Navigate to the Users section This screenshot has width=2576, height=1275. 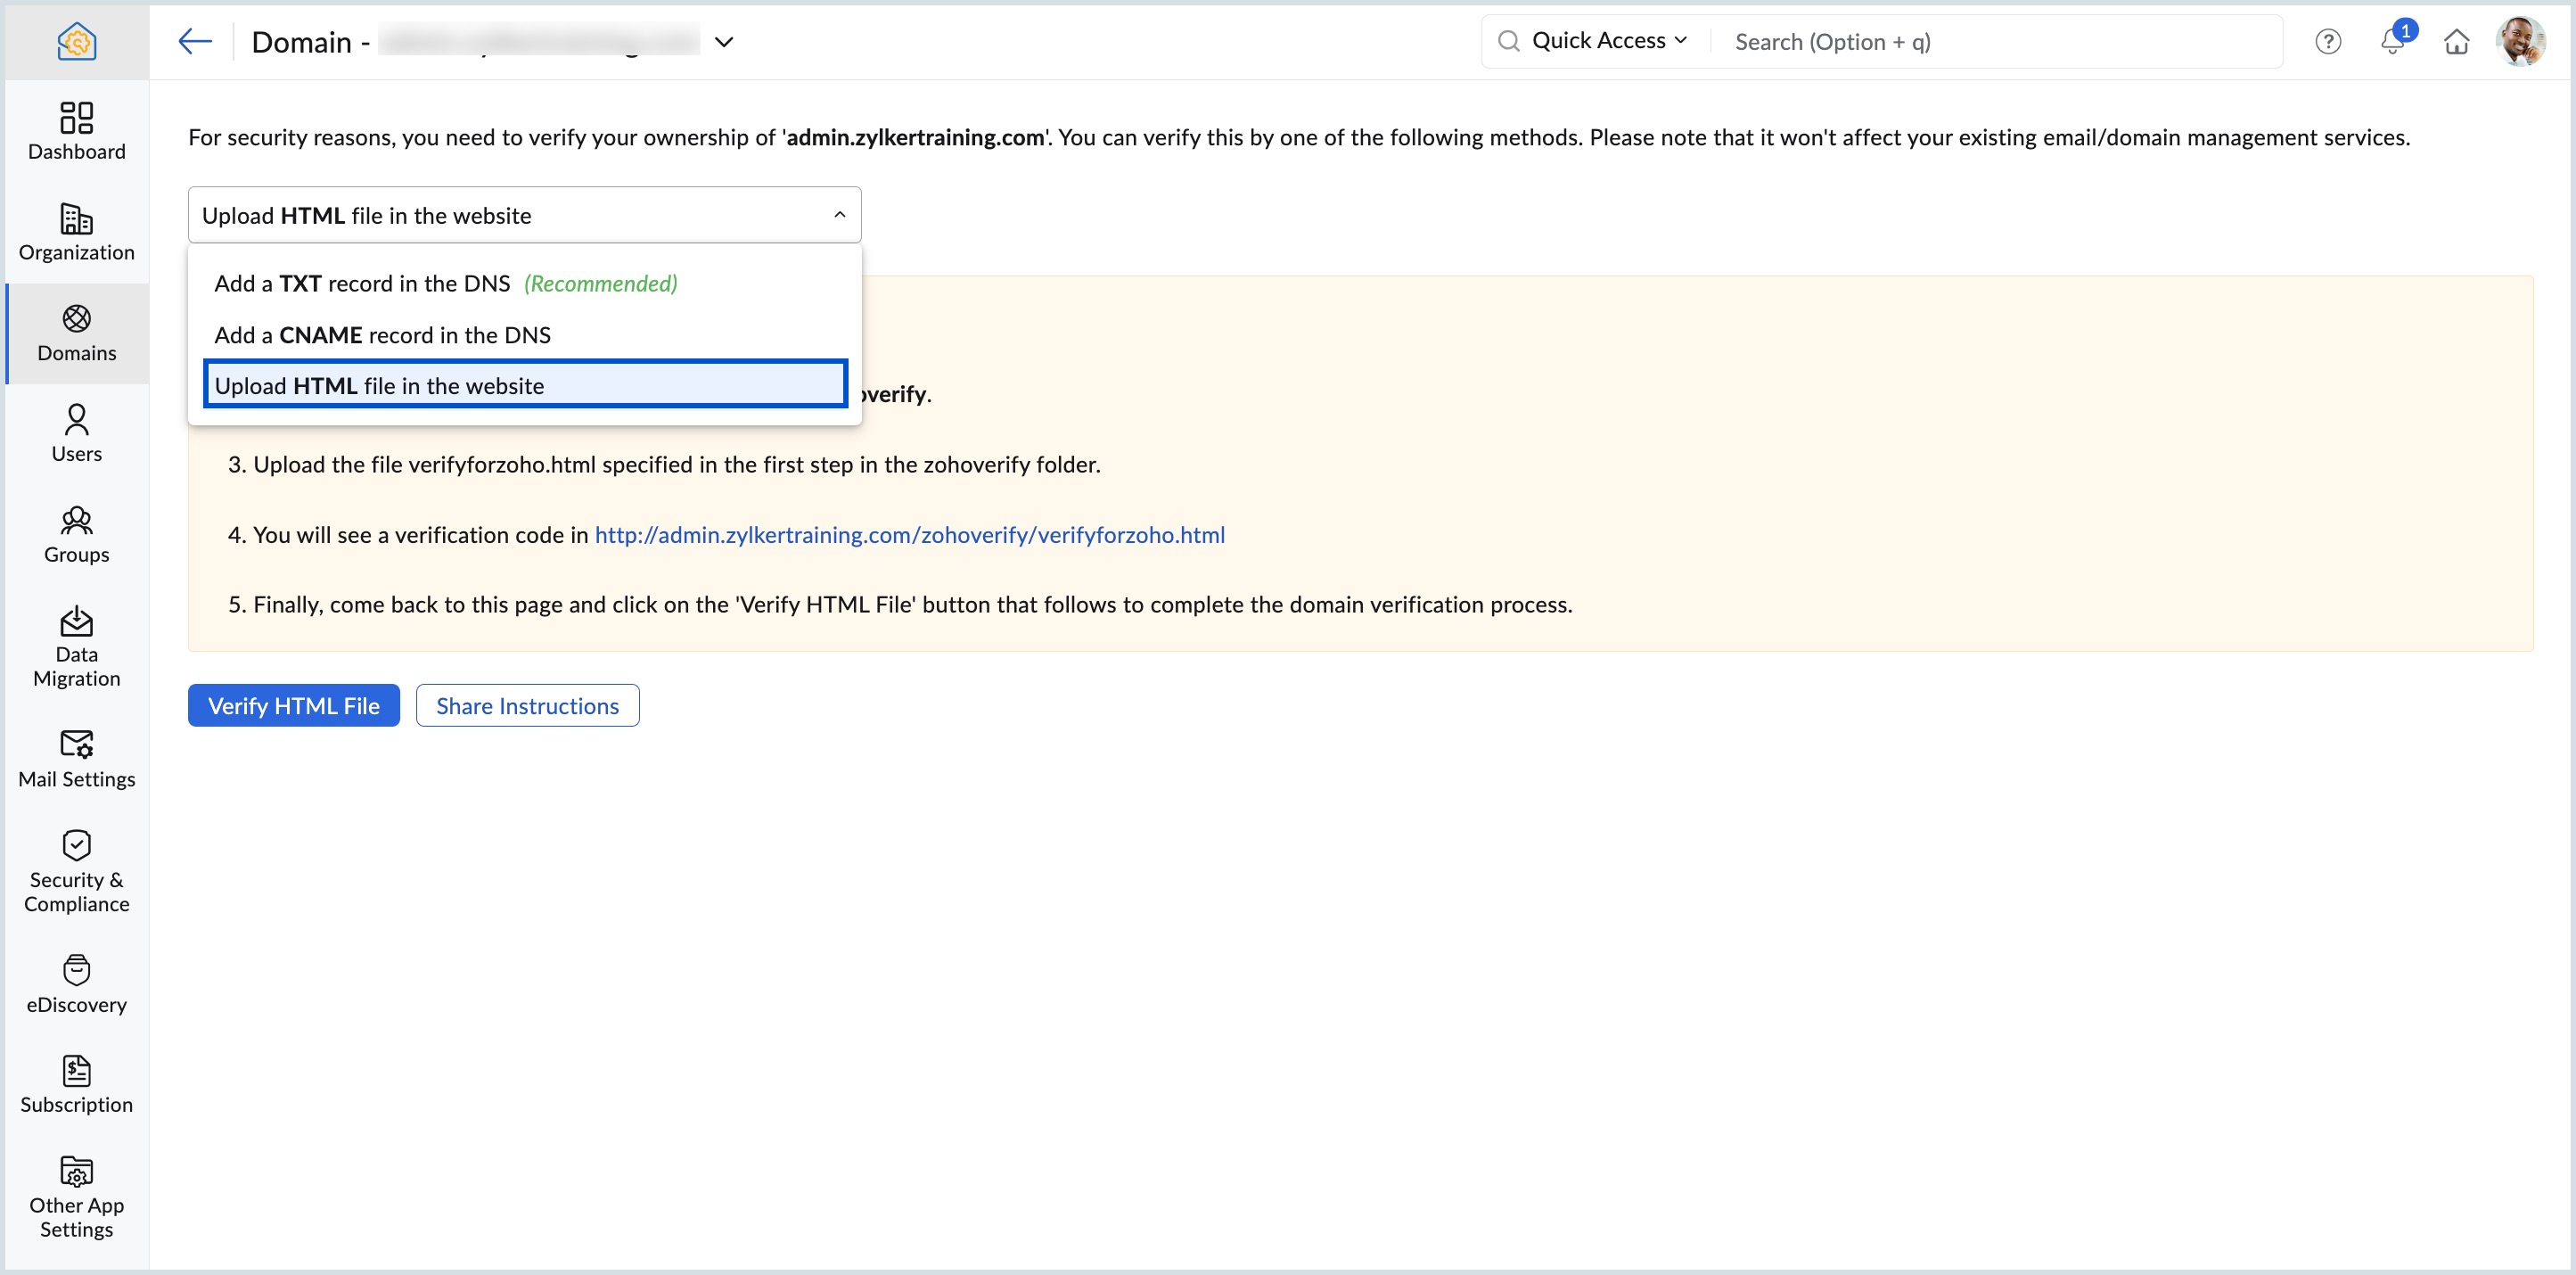pos(76,433)
